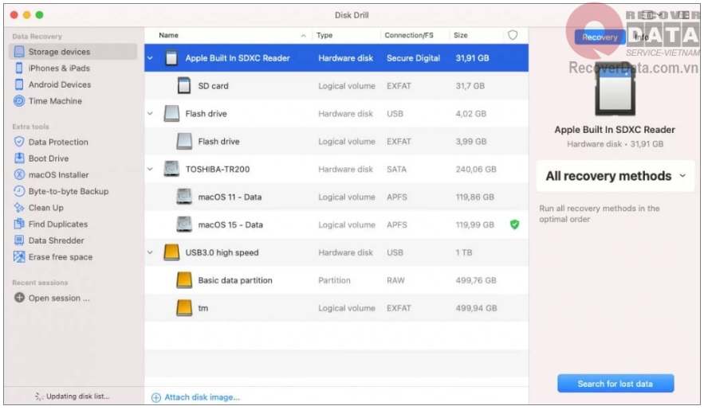The height and width of the screenshot is (410, 704).
Task: Open the Open session entry
Action: point(59,298)
